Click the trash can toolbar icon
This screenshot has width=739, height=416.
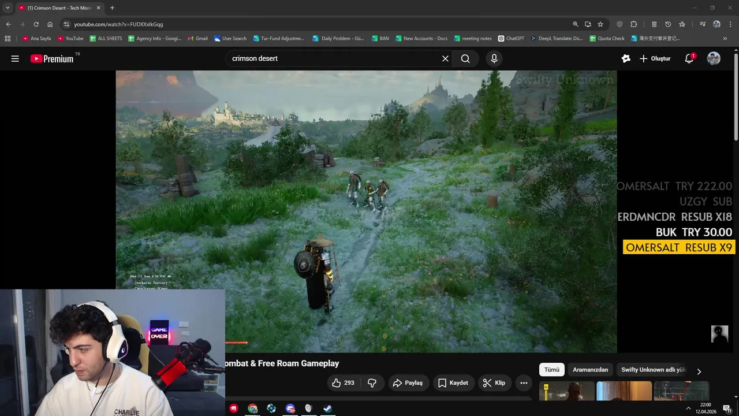(654, 24)
